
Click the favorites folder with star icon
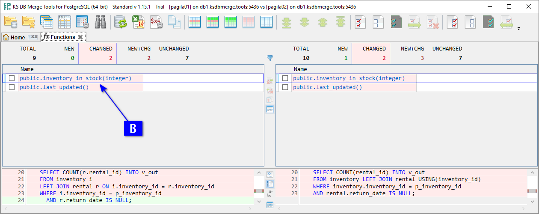[x=29, y=22]
